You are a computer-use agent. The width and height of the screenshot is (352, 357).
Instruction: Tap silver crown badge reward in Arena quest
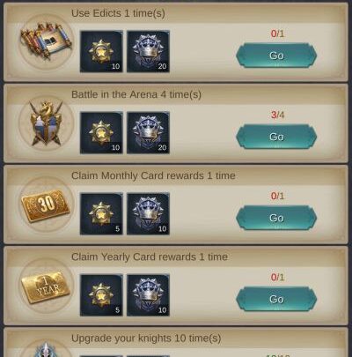coord(148,133)
